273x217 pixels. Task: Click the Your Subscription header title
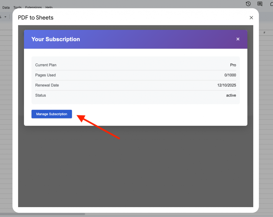click(56, 39)
